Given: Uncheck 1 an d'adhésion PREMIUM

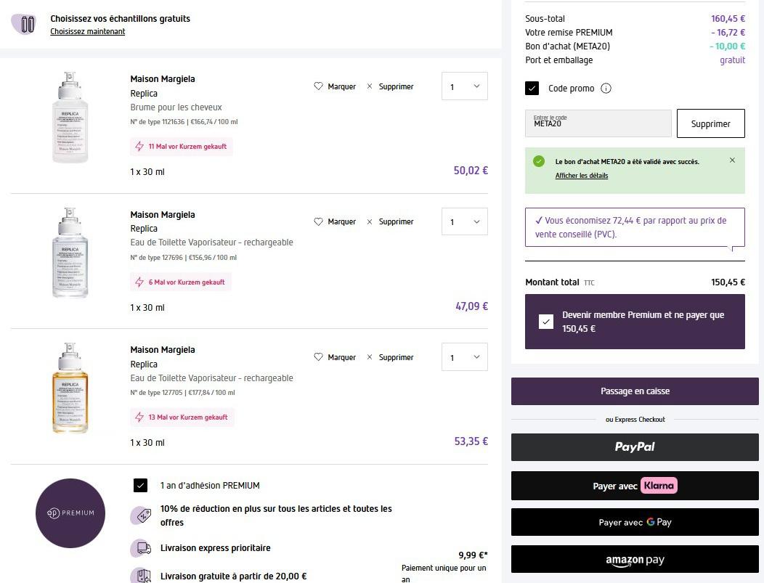Looking at the screenshot, I should pyautogui.click(x=141, y=486).
